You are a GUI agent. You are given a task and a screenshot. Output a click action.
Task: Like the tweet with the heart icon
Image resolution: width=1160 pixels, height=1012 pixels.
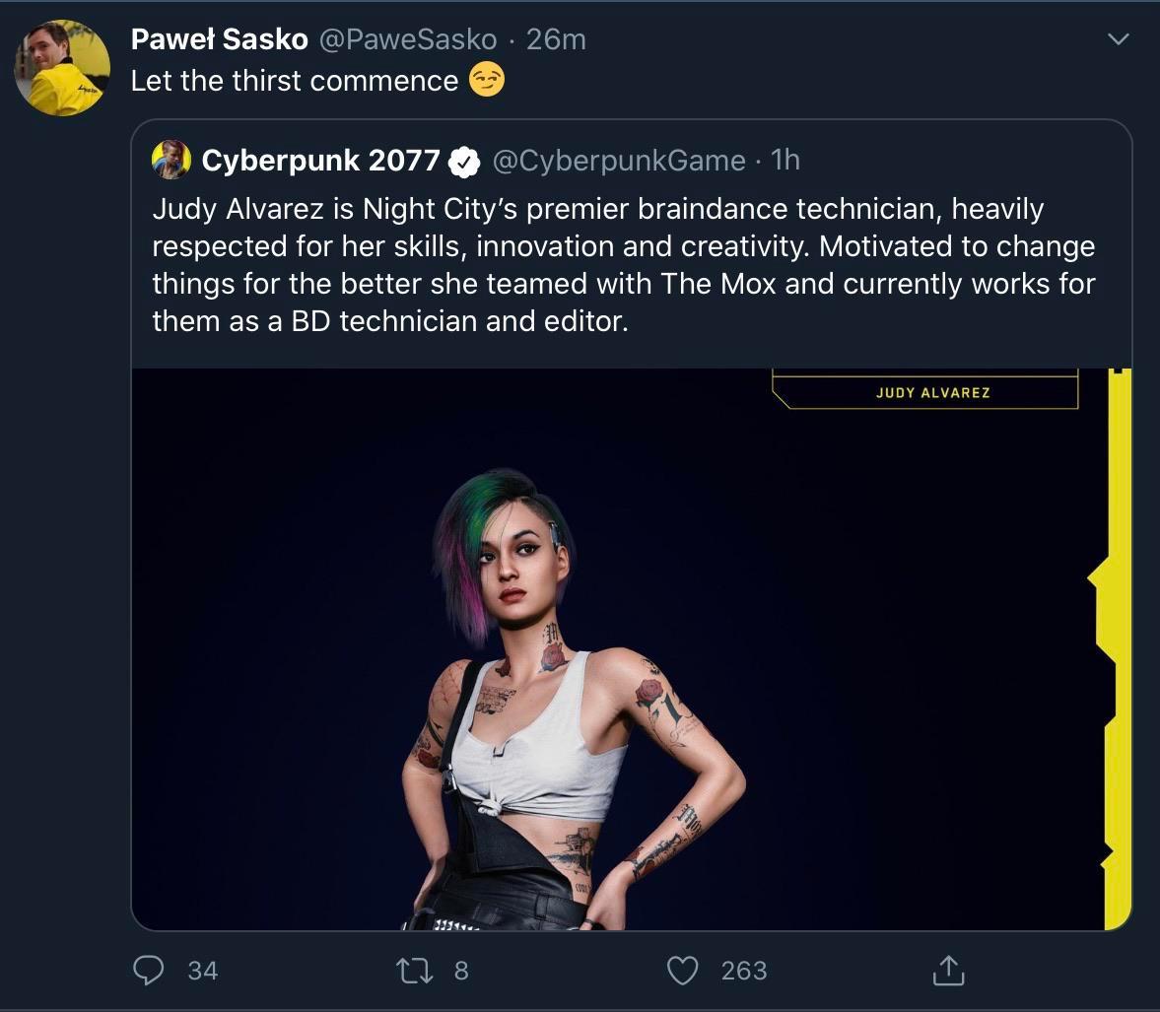[x=682, y=971]
